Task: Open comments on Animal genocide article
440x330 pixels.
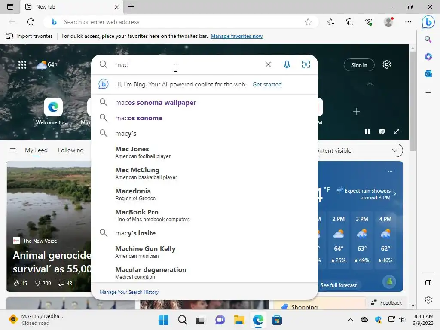Action: [x=65, y=283]
